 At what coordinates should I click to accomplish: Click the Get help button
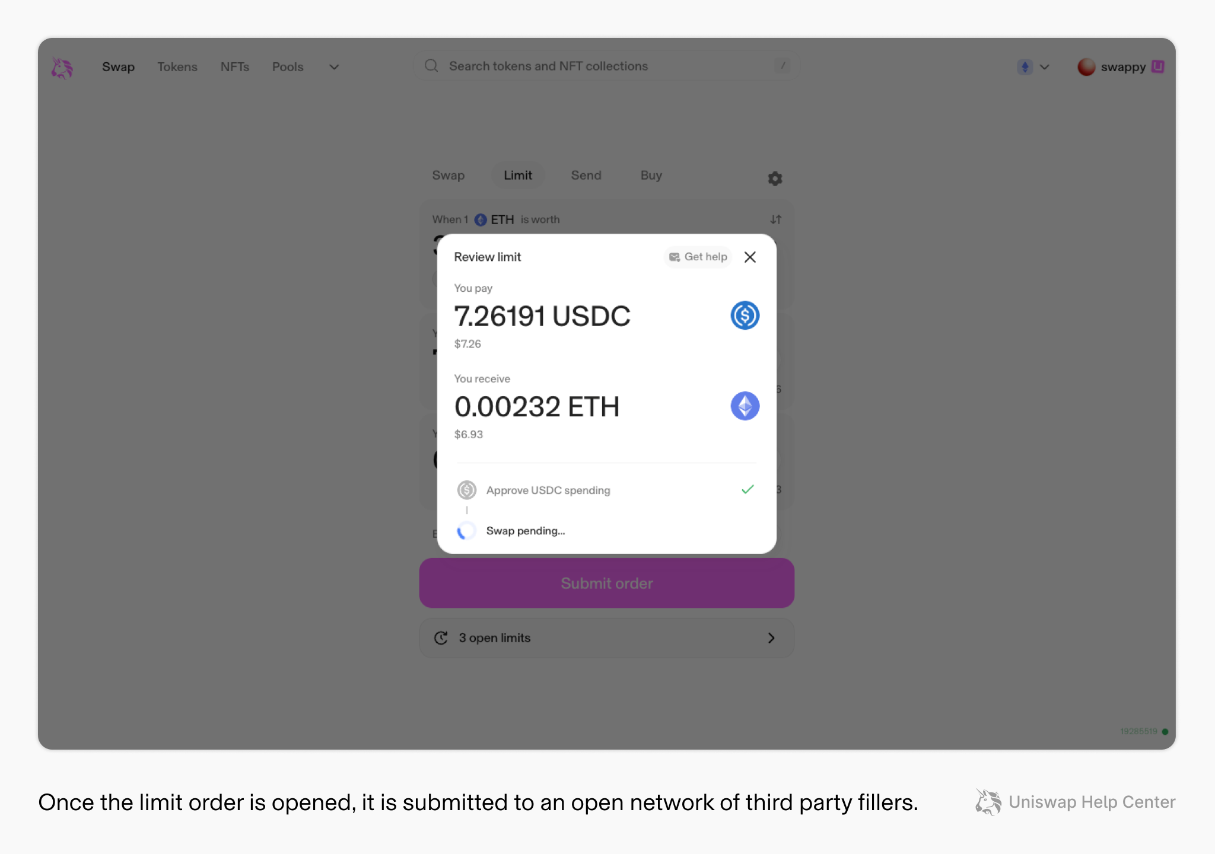(698, 257)
